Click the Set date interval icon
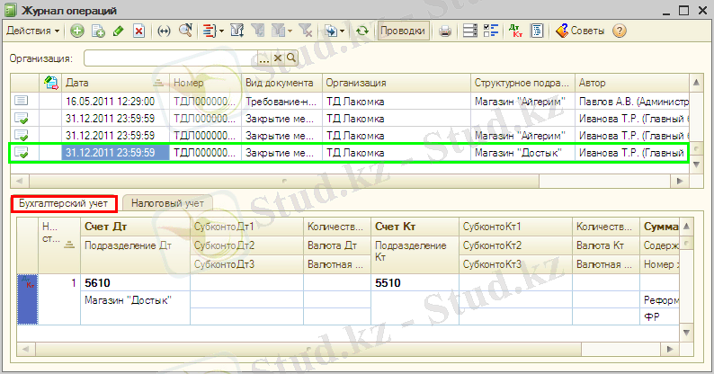 164,31
